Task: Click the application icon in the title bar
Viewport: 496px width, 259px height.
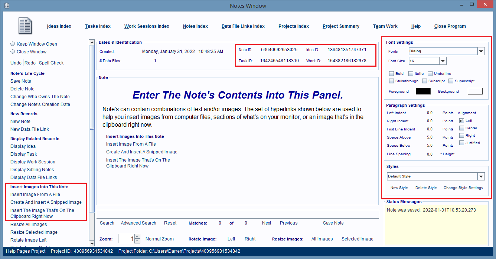Action: click(7, 6)
